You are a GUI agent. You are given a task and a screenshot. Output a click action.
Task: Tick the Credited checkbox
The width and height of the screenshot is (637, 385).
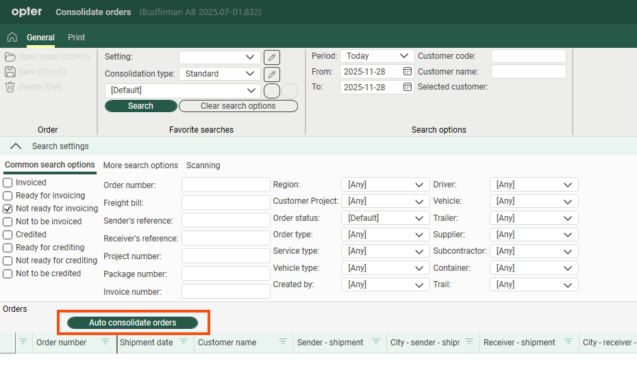[8, 235]
